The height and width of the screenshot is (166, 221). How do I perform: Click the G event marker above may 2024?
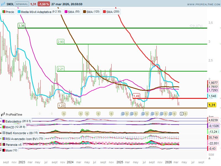(x=87, y=114)
